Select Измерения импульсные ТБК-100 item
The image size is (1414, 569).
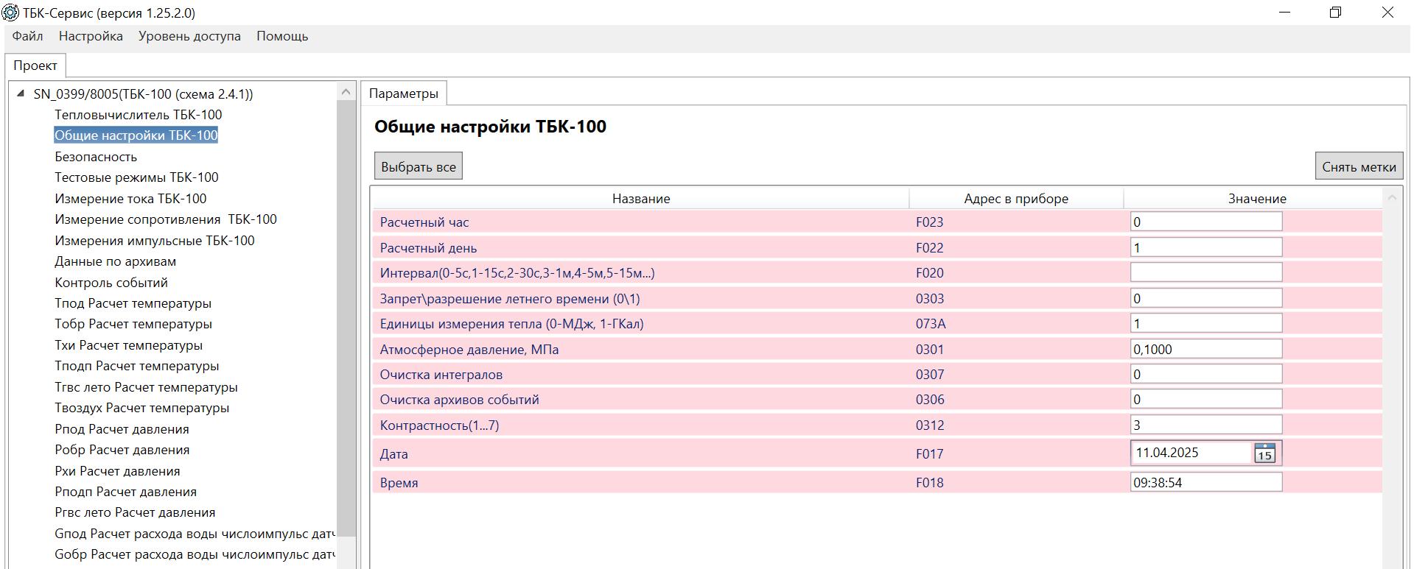[155, 241]
